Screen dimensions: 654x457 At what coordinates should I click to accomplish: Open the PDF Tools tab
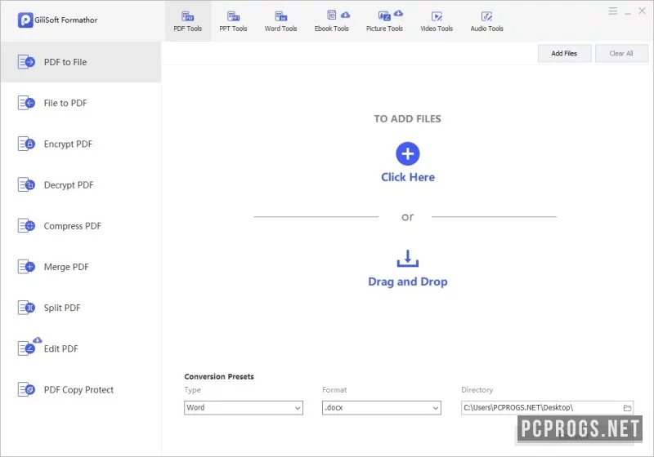(188, 21)
